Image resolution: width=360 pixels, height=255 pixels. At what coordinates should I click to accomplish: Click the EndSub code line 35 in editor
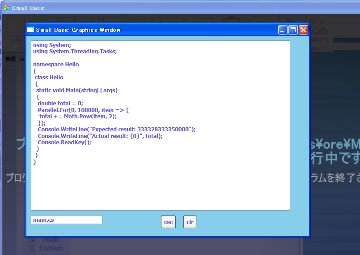pos(51,248)
